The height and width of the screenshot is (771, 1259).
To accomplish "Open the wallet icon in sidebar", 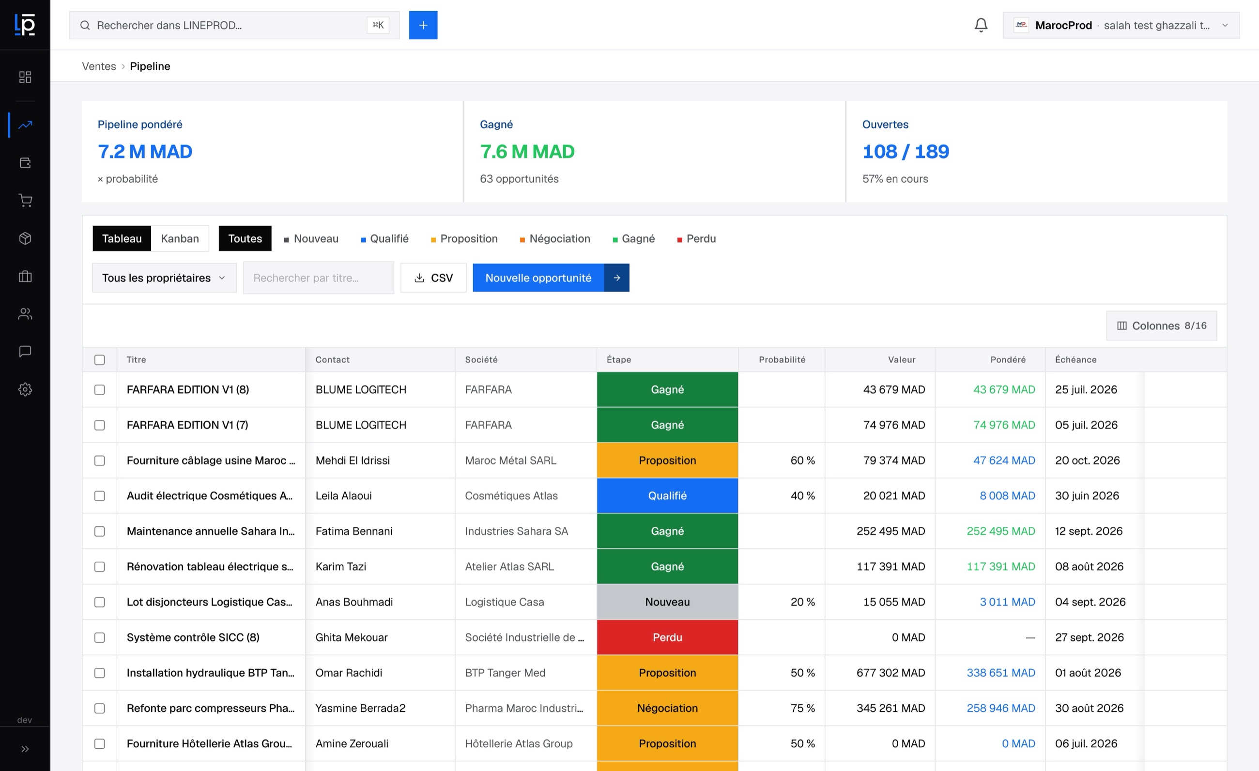I will [x=25, y=163].
